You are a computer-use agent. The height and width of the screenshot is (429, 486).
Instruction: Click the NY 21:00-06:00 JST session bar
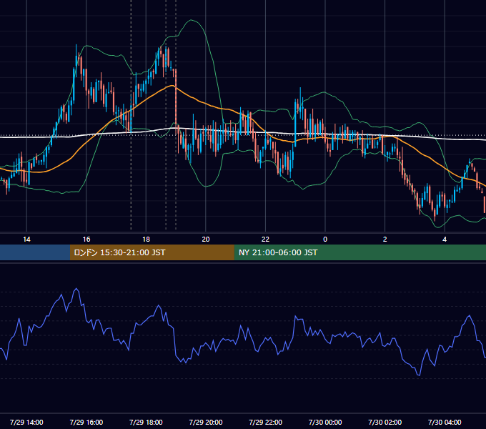(359, 252)
